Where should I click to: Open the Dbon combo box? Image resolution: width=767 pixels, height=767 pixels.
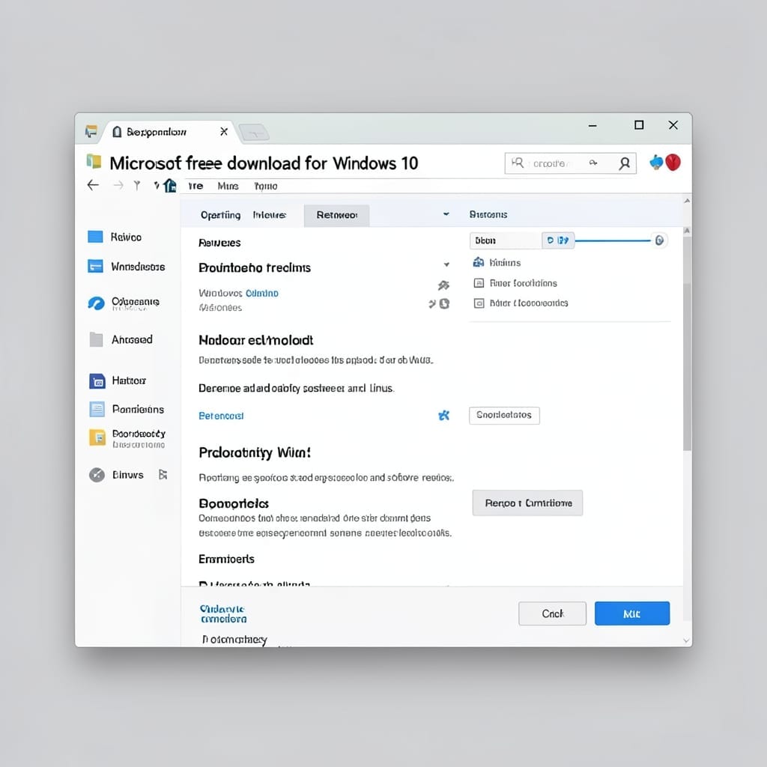[x=506, y=240]
